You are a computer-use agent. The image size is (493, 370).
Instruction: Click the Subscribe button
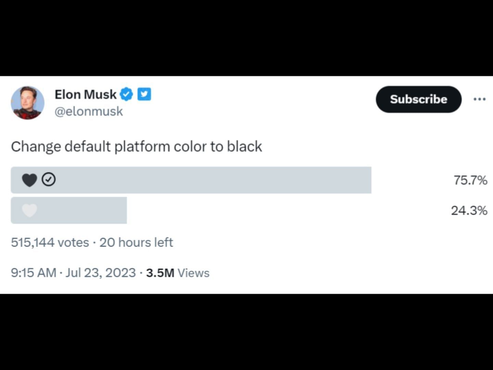point(418,99)
